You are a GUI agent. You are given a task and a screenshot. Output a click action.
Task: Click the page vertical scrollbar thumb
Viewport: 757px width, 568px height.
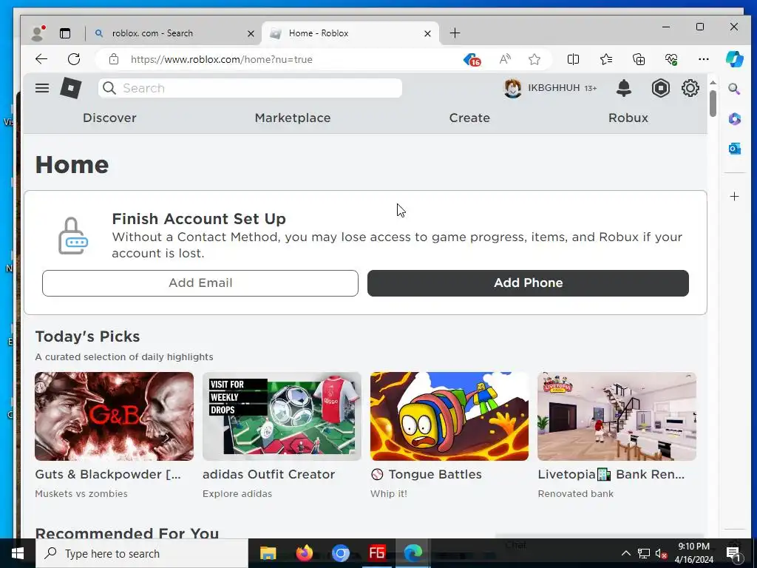[713, 104]
